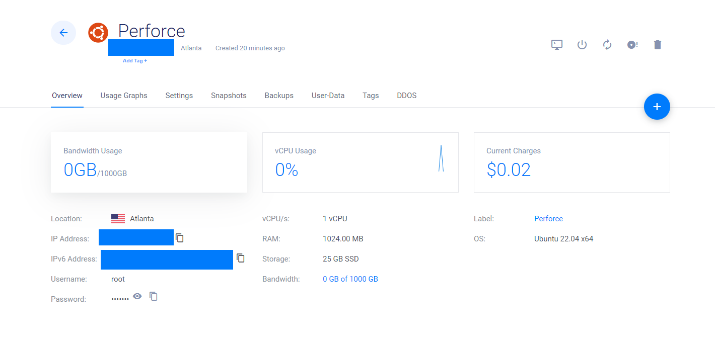Viewport: 715px width, 346px height.
Task: Click the Atlanta US flag icon
Action: pyautogui.click(x=118, y=219)
